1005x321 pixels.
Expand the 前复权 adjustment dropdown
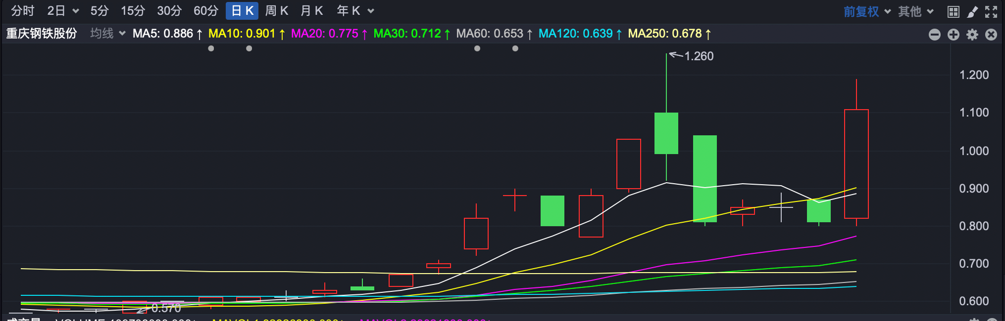click(x=866, y=11)
